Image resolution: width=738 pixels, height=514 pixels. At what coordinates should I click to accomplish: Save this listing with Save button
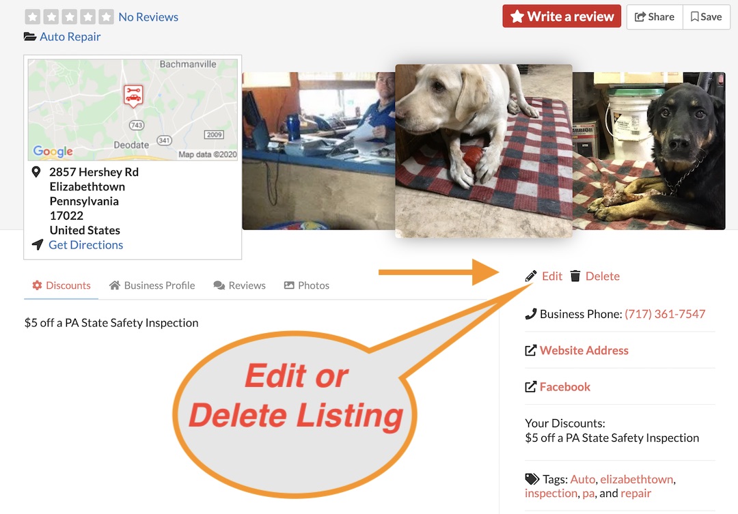(x=706, y=17)
